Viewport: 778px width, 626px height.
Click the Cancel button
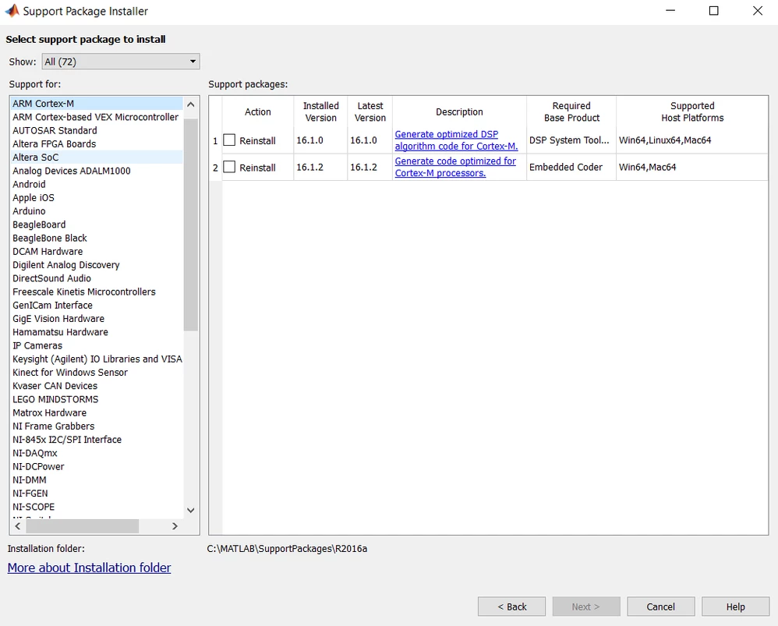pos(660,607)
